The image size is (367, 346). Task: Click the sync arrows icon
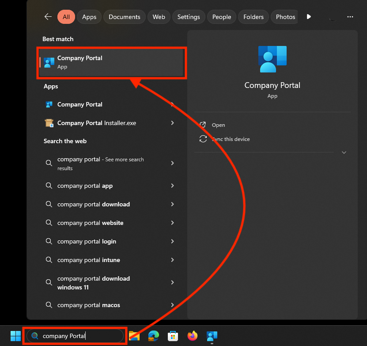click(203, 139)
